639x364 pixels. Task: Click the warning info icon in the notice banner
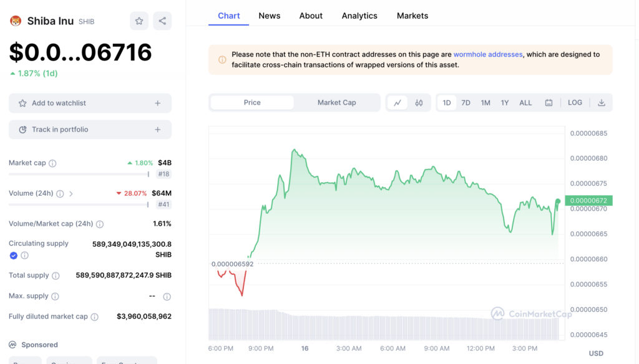(x=222, y=60)
